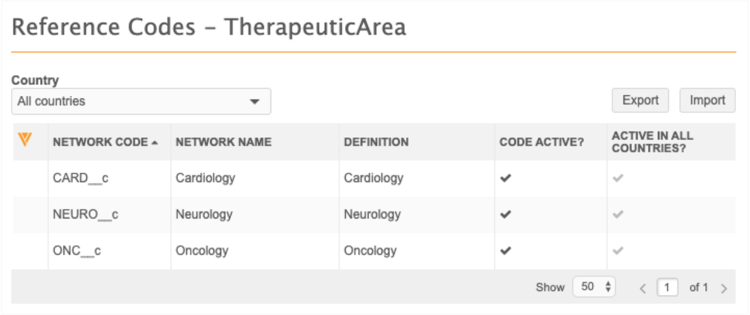
Task: Click Active in All Countries check for Cardiology
Action: (x=618, y=178)
